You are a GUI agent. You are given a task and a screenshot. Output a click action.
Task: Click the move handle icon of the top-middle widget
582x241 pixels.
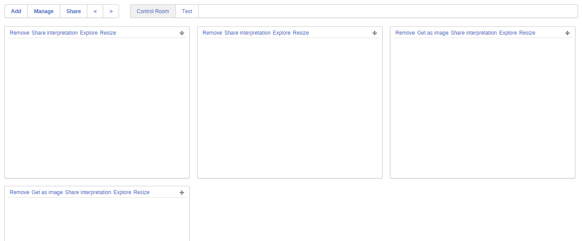(x=375, y=33)
